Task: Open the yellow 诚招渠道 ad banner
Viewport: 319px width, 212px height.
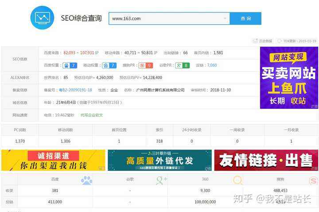Action: coord(53,160)
